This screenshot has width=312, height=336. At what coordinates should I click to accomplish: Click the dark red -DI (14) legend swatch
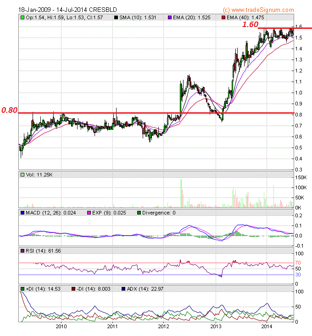(x=73, y=289)
